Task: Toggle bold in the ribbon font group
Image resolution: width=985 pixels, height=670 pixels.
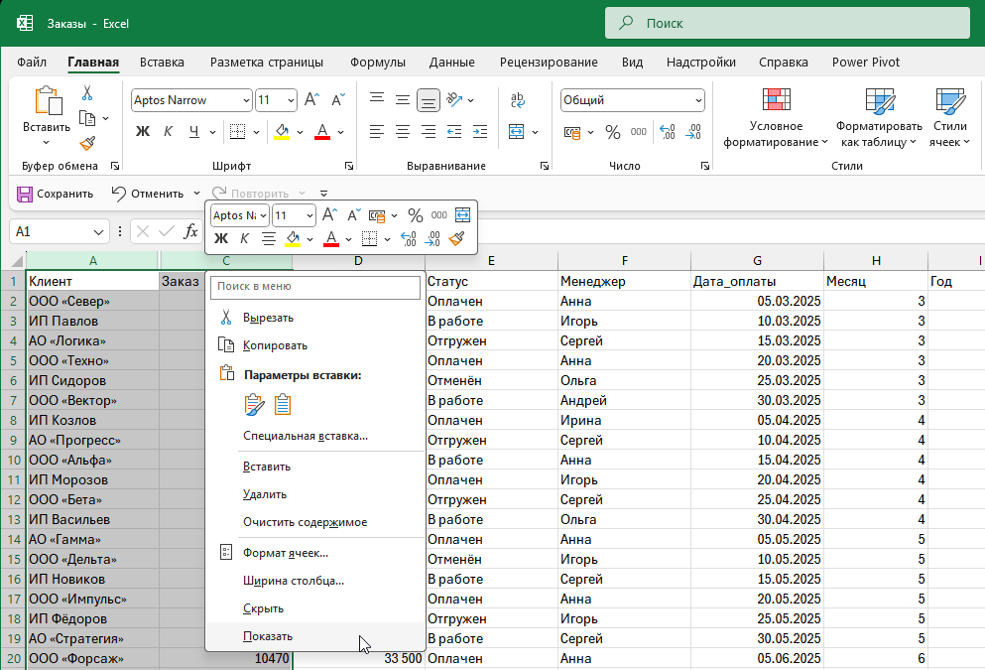Action: (142, 132)
